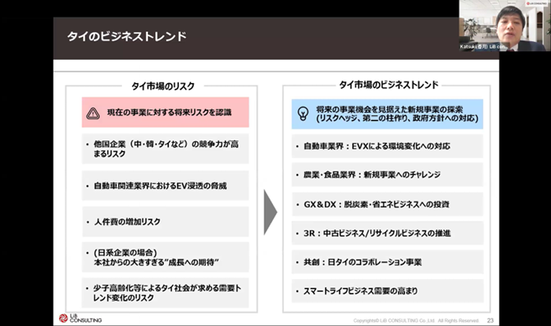The image size is (551, 326).
Task: Click the LiB Consulting logo at bottom left
Action: coord(81,318)
